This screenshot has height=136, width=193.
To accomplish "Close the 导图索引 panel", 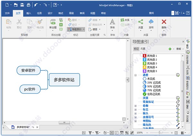I will pyautogui.click(x=183, y=42).
